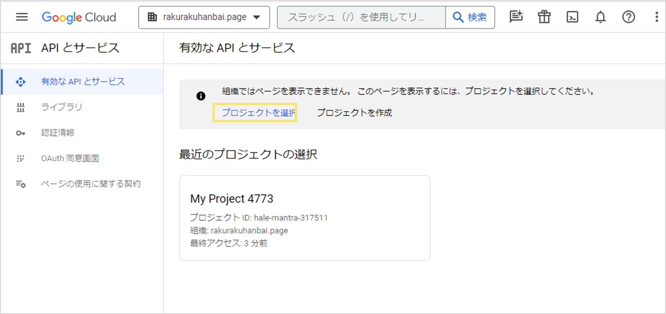The height and width of the screenshot is (314, 666).
Task: Open the ライブラリ sidebar item
Action: [82, 107]
